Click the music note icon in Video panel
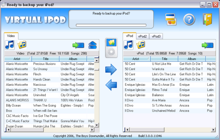This screenshot has width=220, height=140. pyautogui.click(x=10, y=45)
